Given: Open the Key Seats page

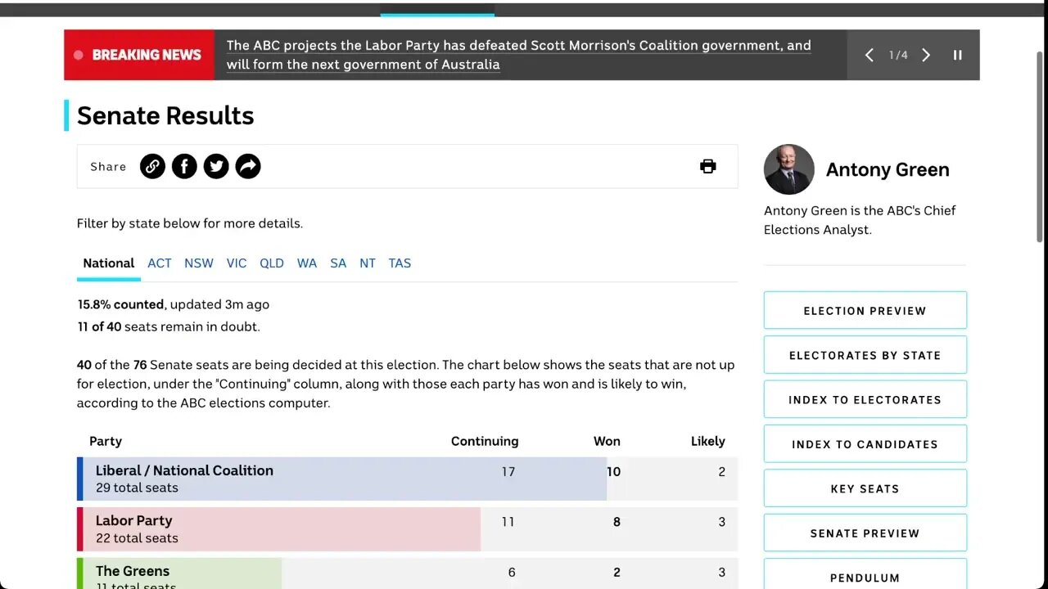Looking at the screenshot, I should tap(865, 488).
